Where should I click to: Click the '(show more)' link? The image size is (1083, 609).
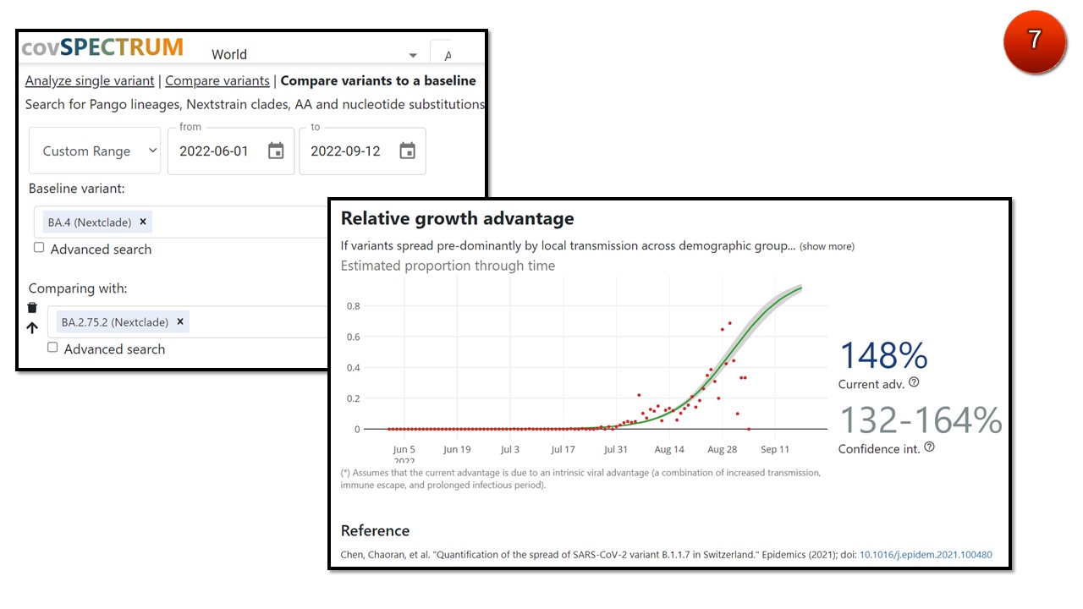pyautogui.click(x=827, y=247)
